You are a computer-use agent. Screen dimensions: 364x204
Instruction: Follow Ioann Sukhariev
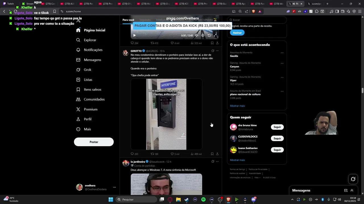click(x=277, y=150)
